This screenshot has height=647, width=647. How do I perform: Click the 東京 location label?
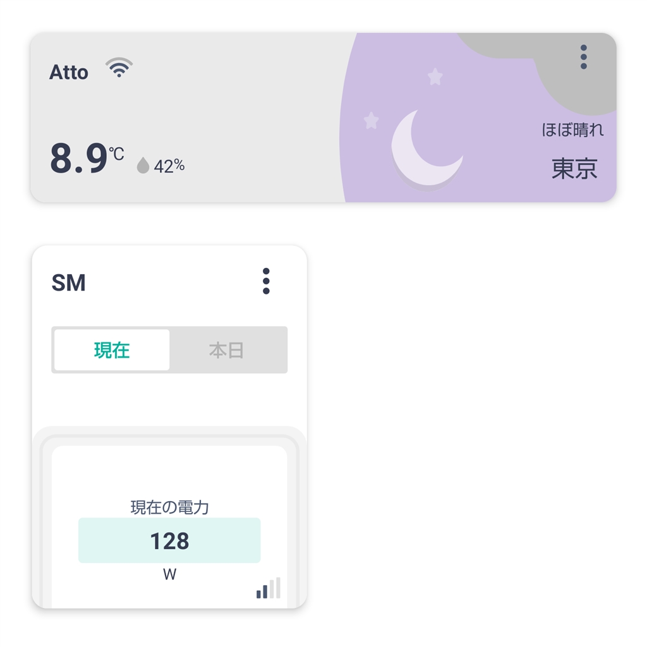click(574, 169)
